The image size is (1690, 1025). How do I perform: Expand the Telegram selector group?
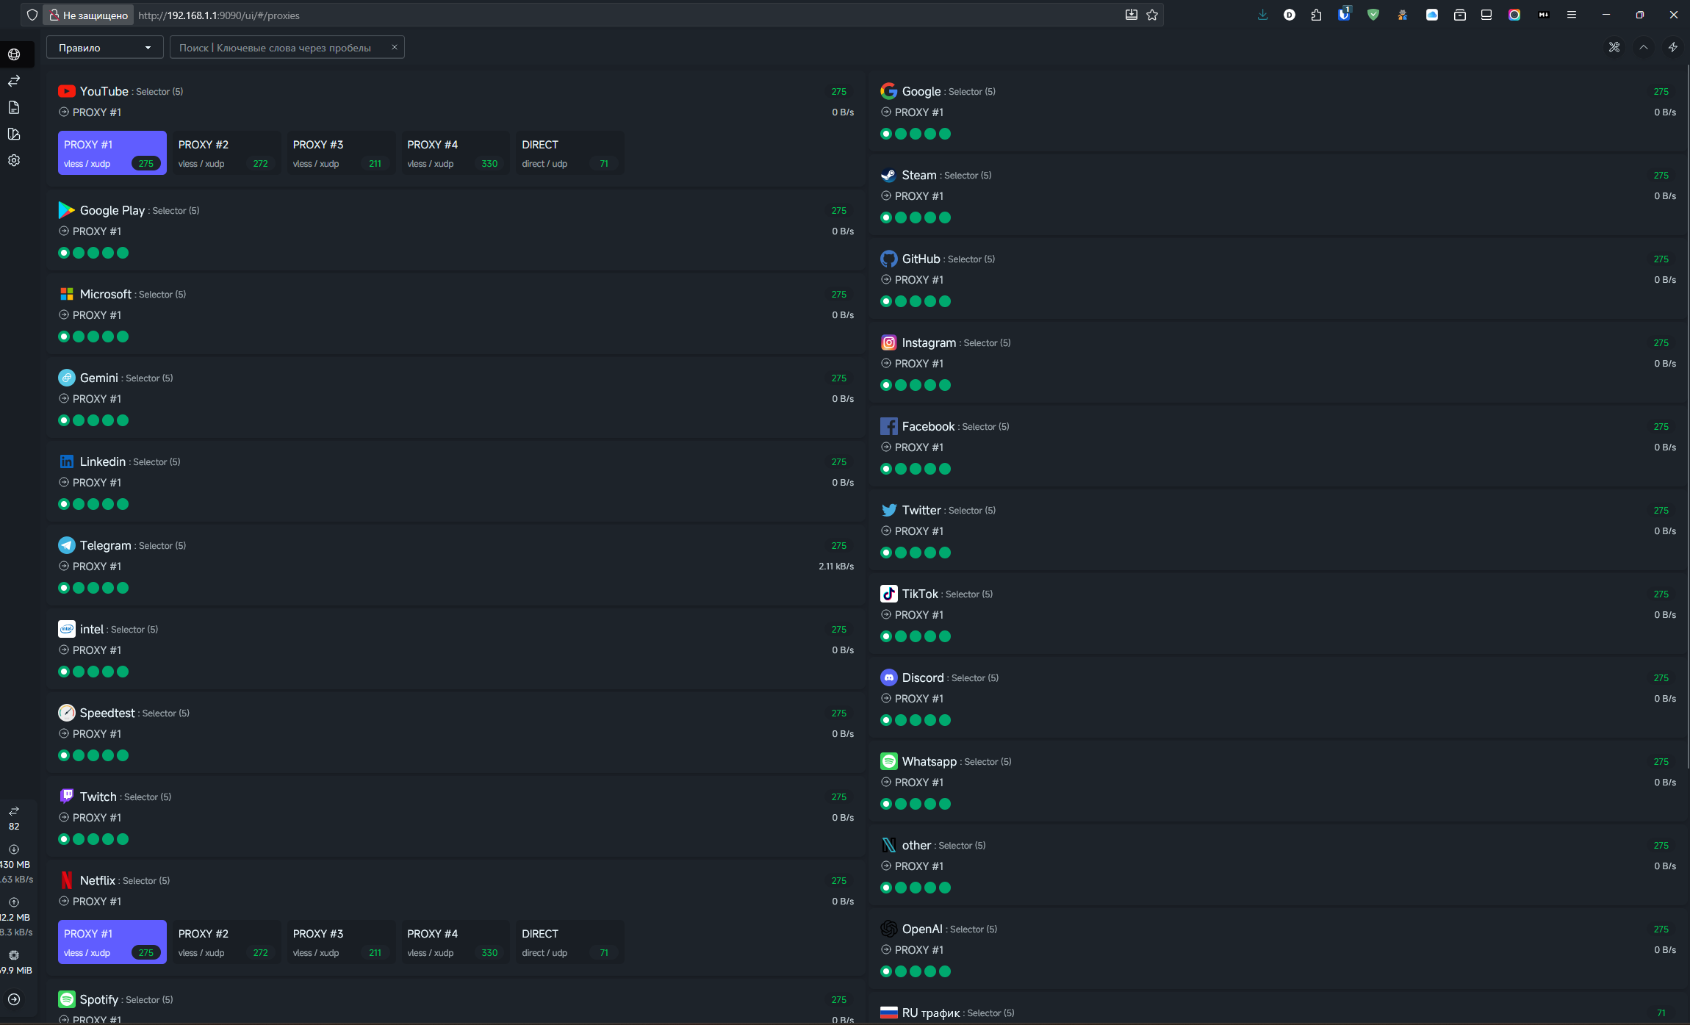[106, 545]
